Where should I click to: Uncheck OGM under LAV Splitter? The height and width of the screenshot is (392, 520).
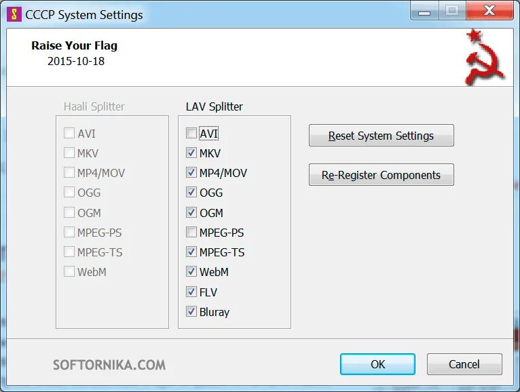[191, 212]
